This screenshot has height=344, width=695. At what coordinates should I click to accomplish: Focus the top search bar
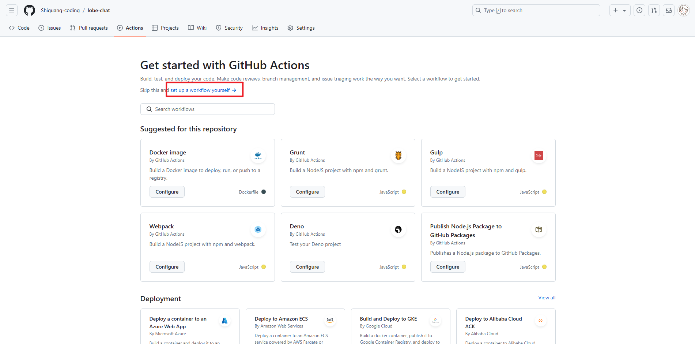(x=536, y=10)
